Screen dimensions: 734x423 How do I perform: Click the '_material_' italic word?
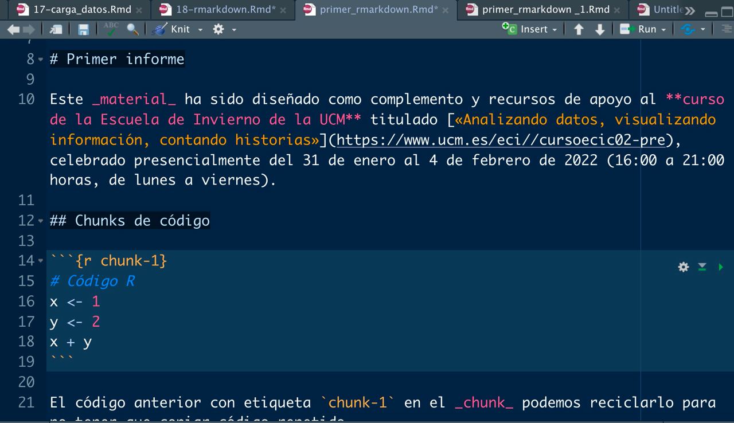(x=134, y=99)
